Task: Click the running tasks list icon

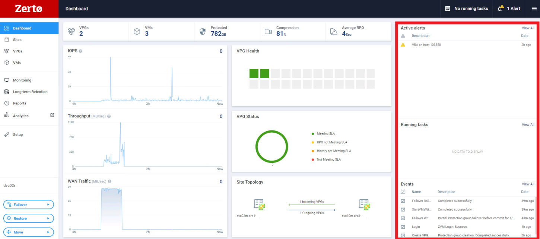Action: pyautogui.click(x=448, y=9)
